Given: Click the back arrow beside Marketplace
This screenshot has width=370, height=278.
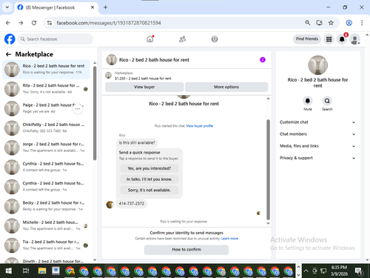Looking at the screenshot, I should coord(8,54).
